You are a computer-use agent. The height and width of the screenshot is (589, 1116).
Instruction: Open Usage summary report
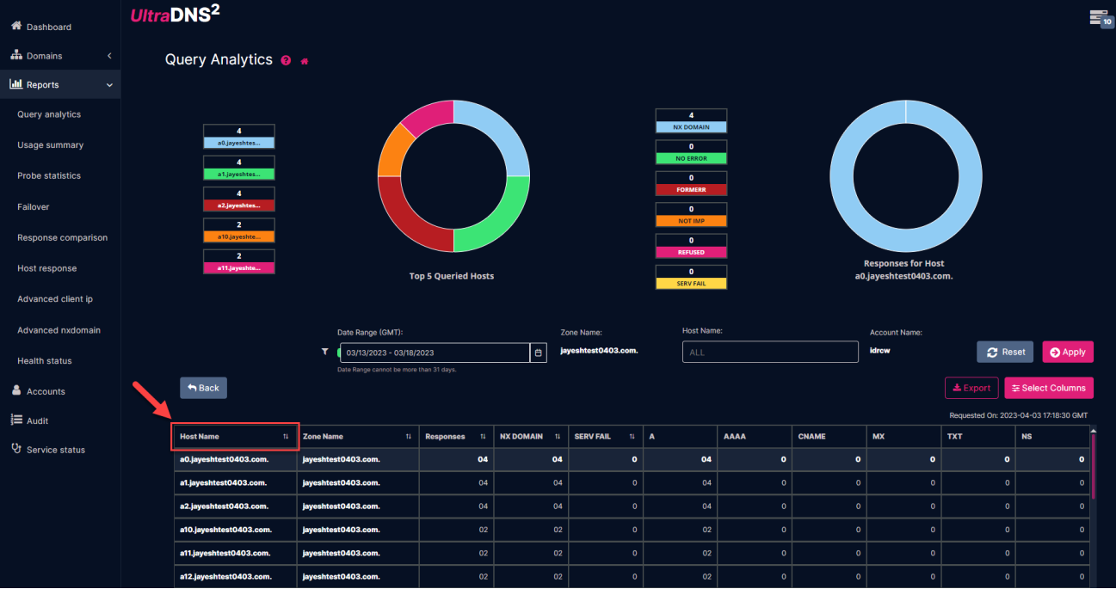coord(50,145)
